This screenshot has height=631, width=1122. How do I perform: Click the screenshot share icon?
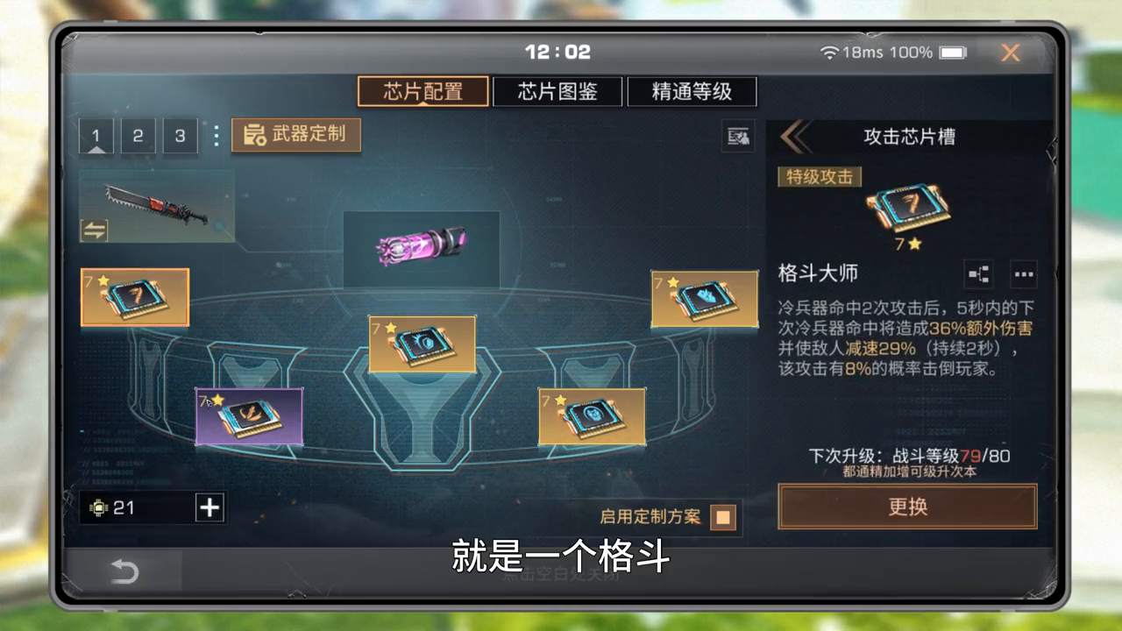click(x=738, y=137)
